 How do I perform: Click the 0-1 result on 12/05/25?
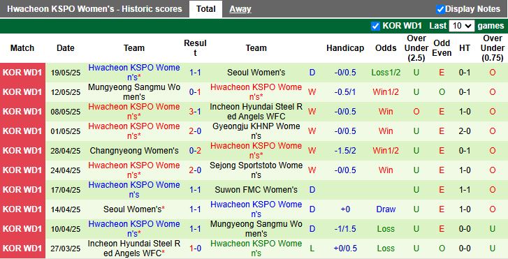click(195, 92)
